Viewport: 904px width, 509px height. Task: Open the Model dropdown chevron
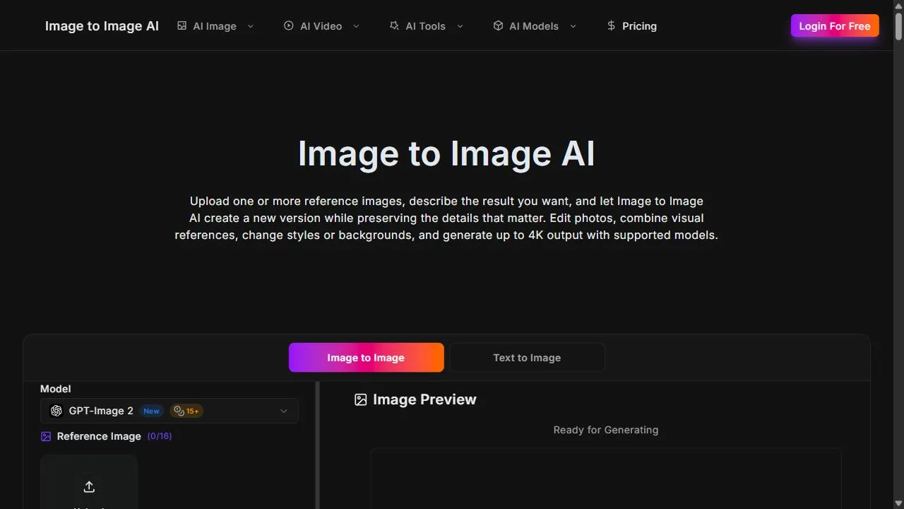[x=284, y=411]
